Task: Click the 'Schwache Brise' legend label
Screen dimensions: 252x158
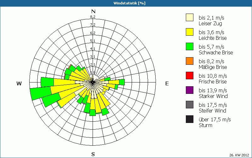Action: point(216,52)
